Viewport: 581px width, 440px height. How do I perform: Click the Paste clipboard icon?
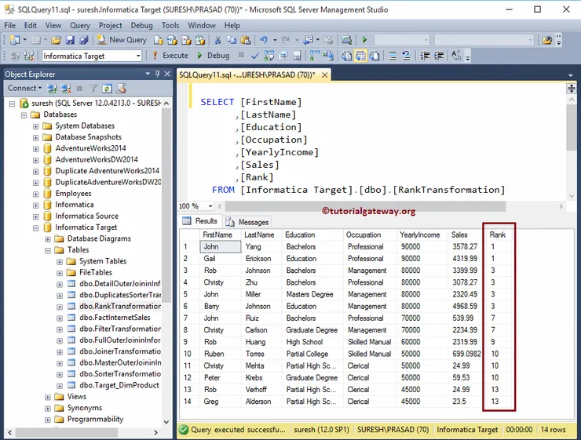245,40
